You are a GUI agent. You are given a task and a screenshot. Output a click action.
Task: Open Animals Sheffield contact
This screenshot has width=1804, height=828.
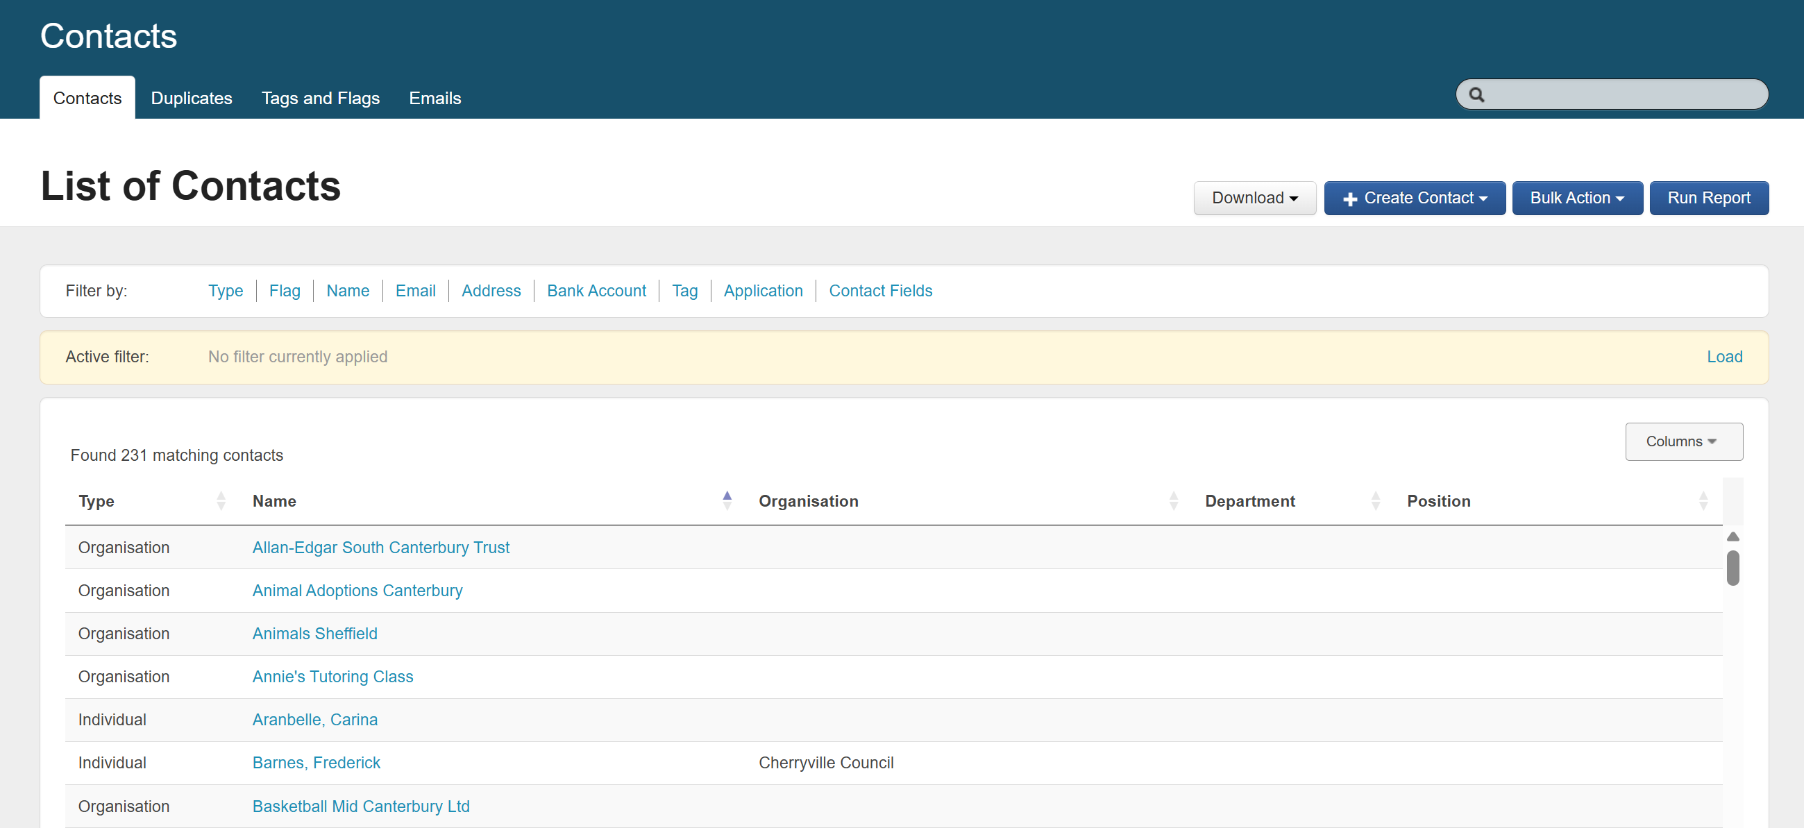point(314,633)
